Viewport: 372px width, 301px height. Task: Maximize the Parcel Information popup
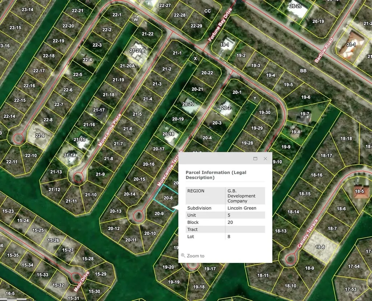pos(255,158)
